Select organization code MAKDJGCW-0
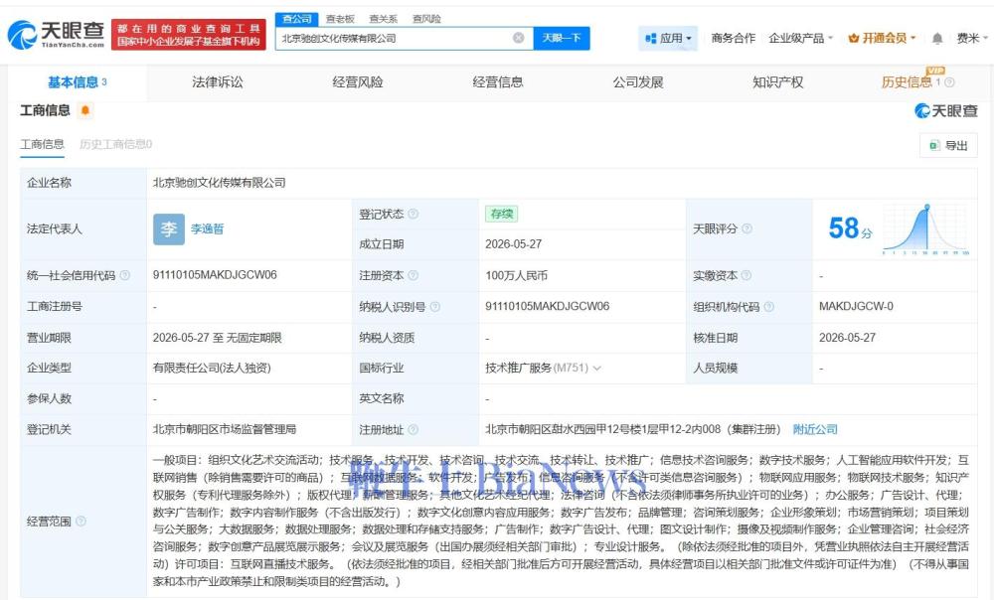 pyautogui.click(x=856, y=307)
